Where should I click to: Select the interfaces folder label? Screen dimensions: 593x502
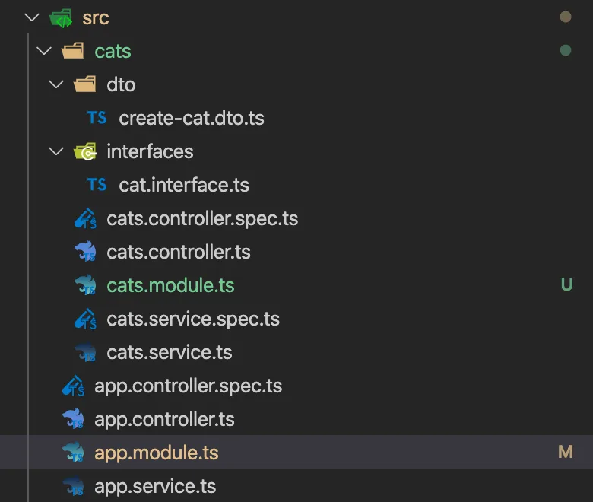click(x=150, y=151)
